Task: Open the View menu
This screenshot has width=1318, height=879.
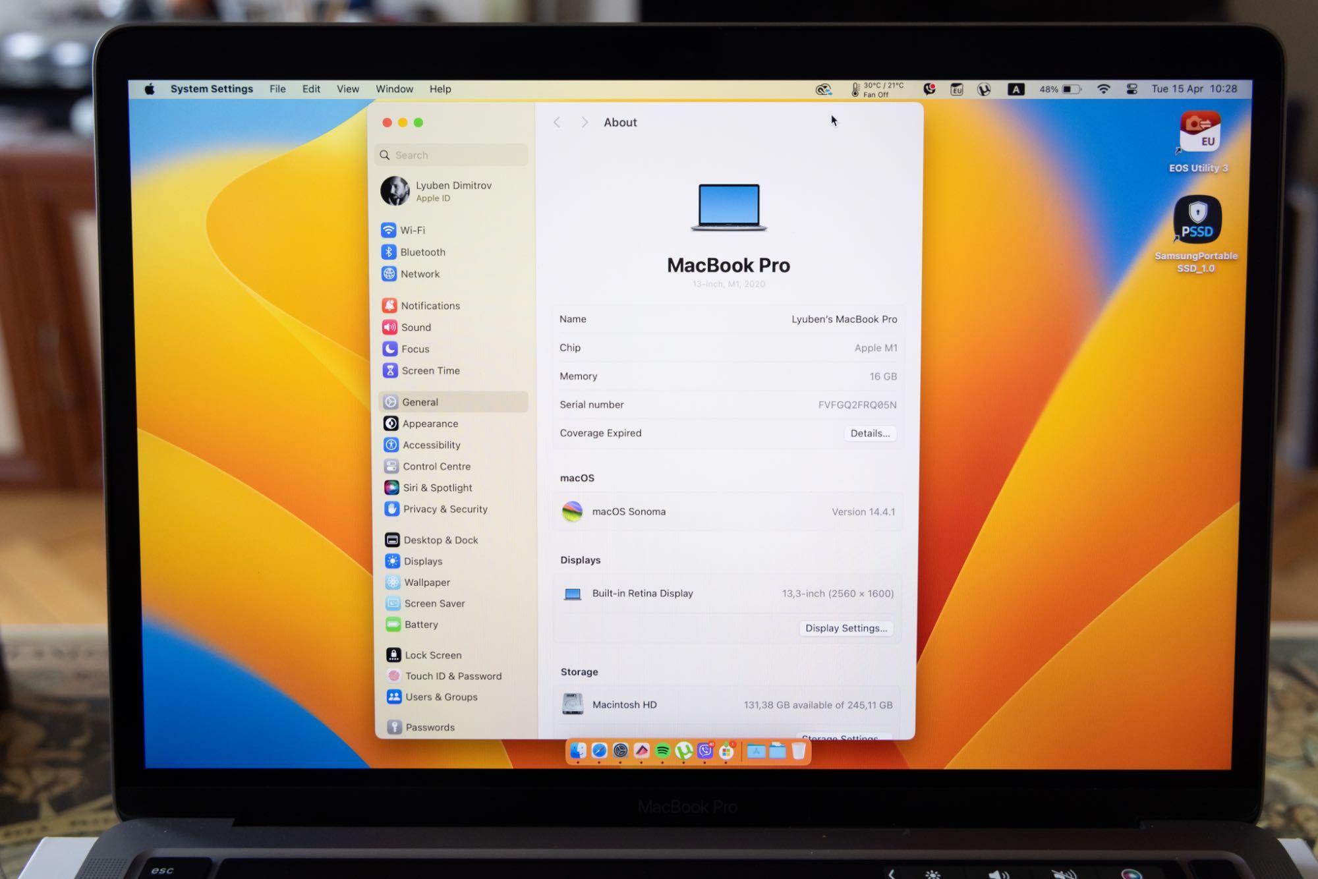Action: [348, 89]
